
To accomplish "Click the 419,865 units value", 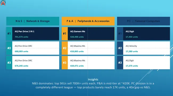I will tap(77, 51).
